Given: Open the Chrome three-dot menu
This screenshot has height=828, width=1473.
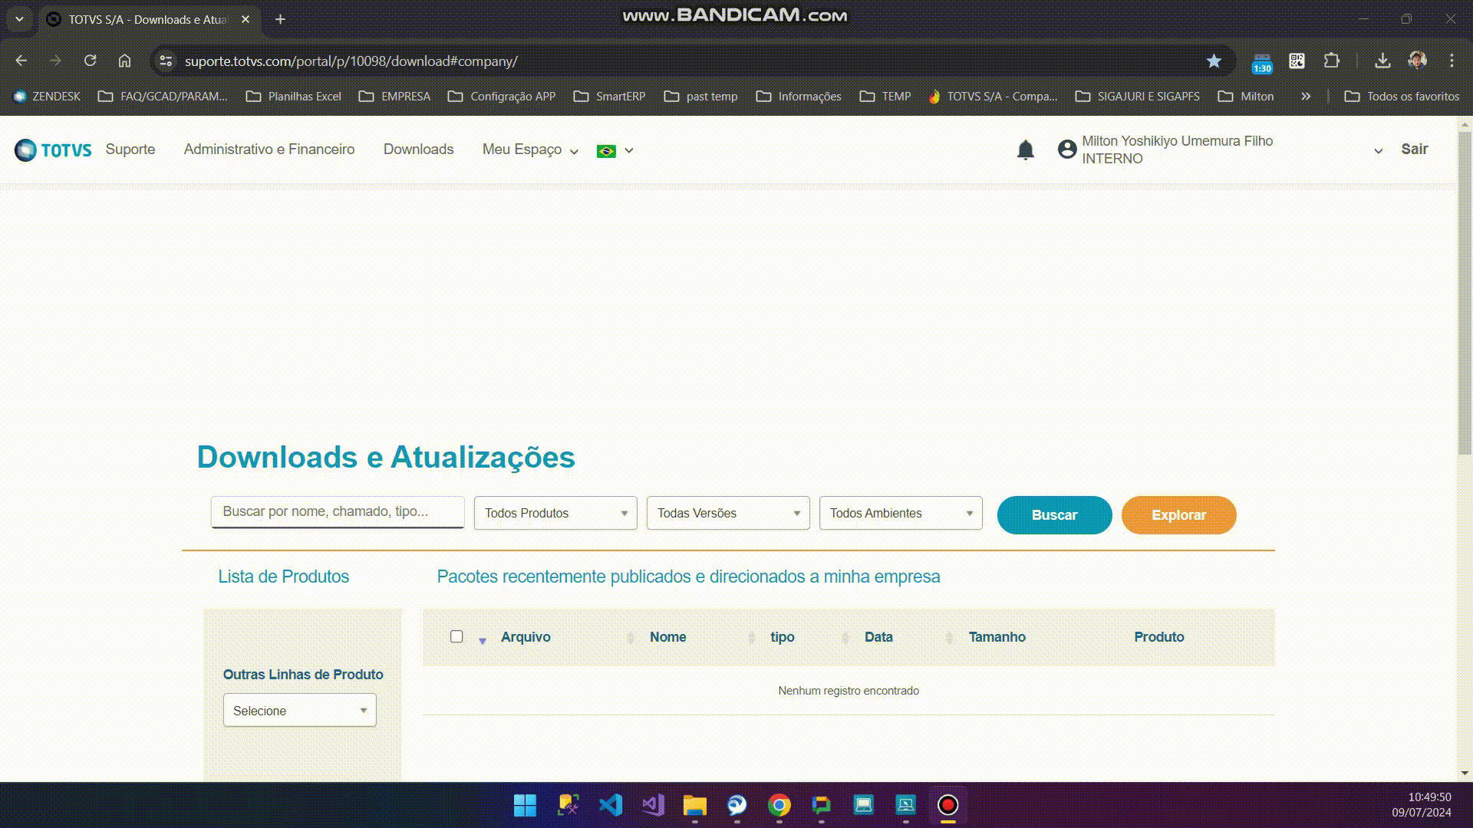Looking at the screenshot, I should 1452,61.
